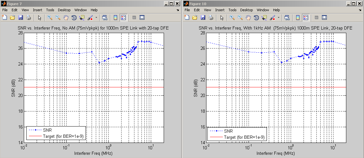
Task: Click dock arrow at Figure 7 menu bar right
Action: click(x=178, y=10)
